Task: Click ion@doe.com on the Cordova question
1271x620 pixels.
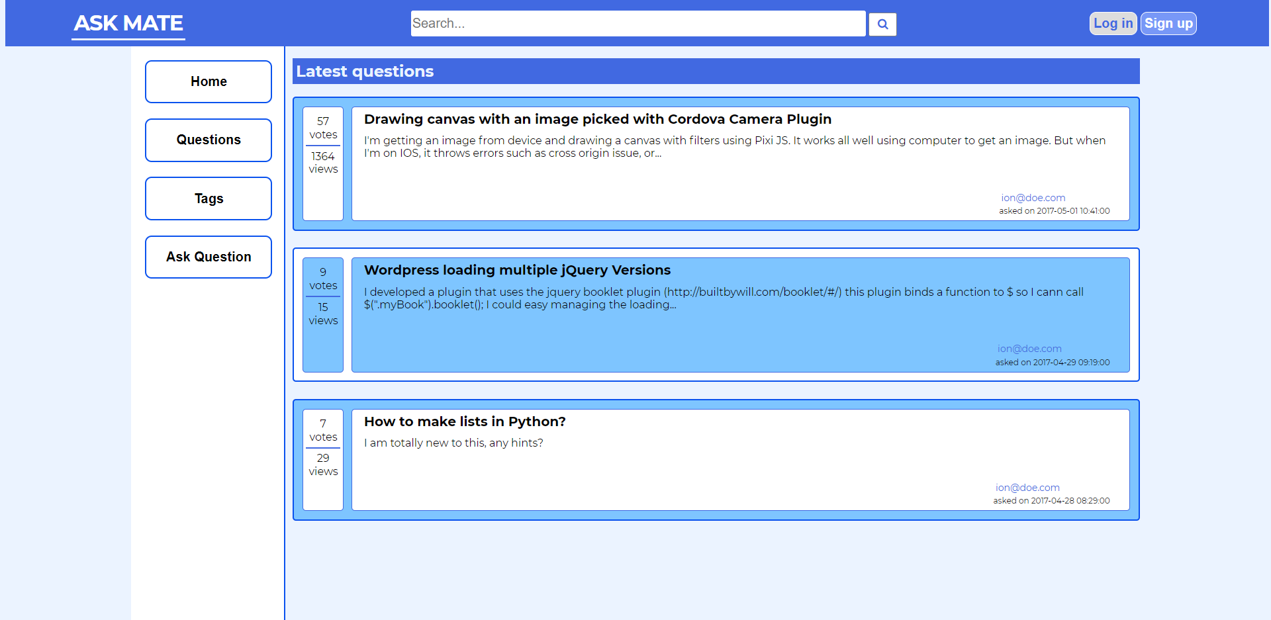Action: (1033, 197)
